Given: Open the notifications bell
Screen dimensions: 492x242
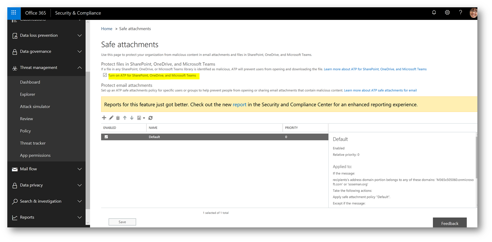Looking at the screenshot, I should pyautogui.click(x=434, y=13).
